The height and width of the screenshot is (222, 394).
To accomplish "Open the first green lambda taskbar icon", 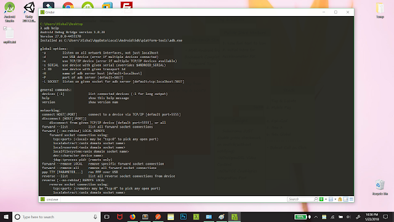I will 196,216.
